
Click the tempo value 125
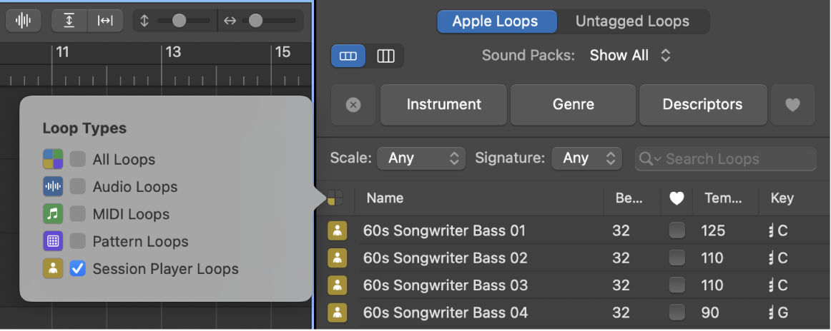coord(712,230)
